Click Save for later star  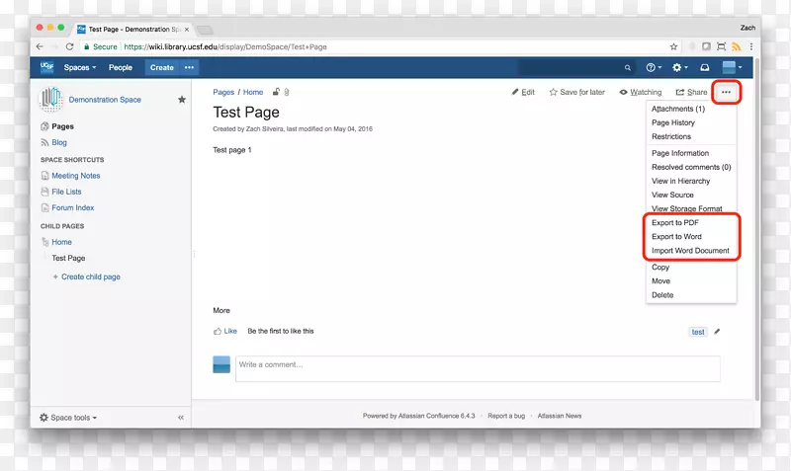576,92
